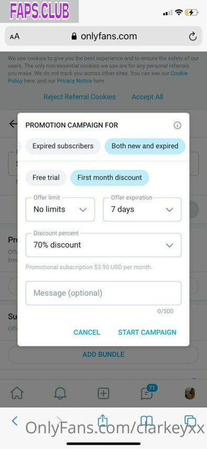Tap the info icon in promotion dialog
This screenshot has height=449, width=207.
click(178, 125)
